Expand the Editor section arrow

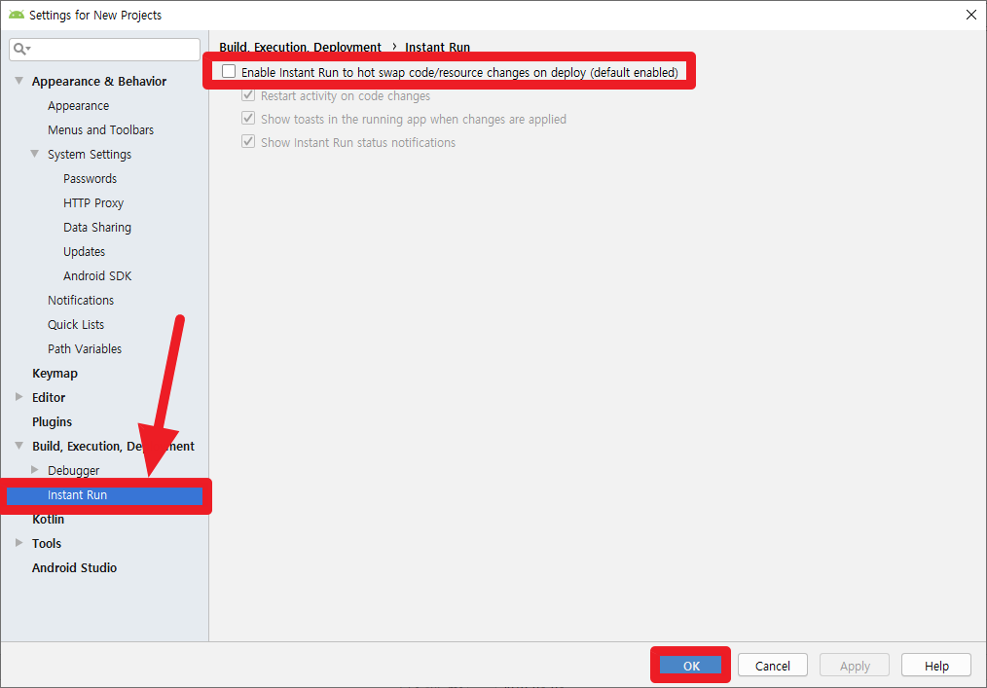tap(18, 397)
